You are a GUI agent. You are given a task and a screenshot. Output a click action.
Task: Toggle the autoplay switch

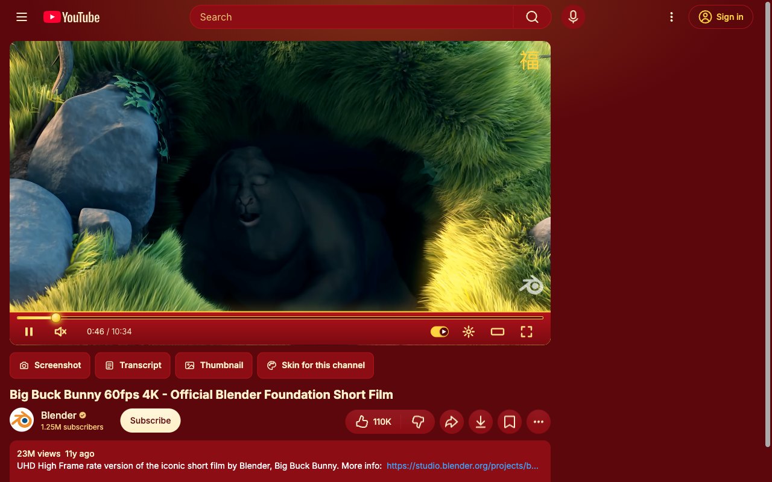pos(440,331)
